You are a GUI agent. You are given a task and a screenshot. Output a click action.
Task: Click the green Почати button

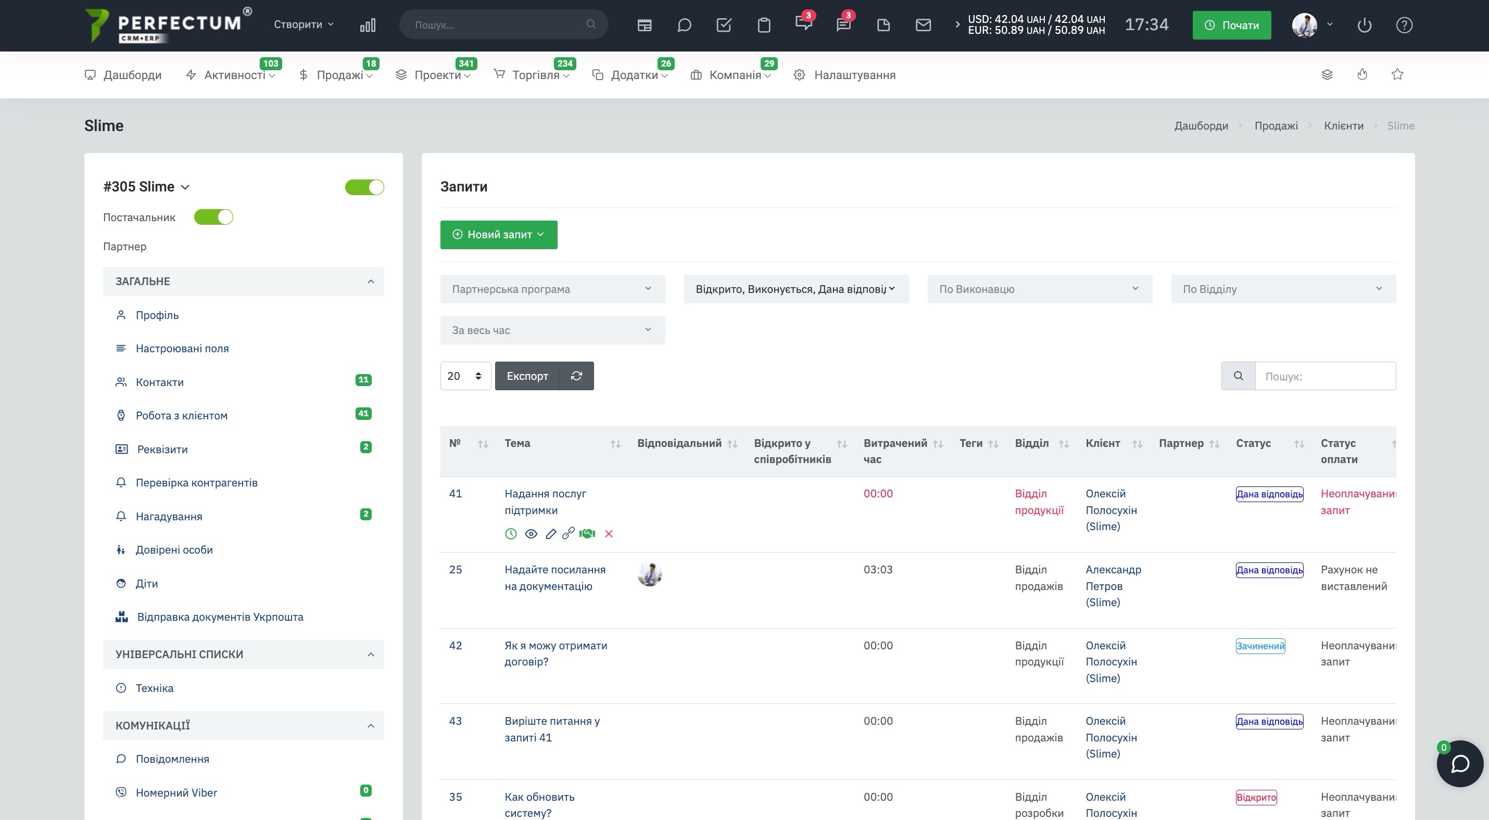[1232, 25]
